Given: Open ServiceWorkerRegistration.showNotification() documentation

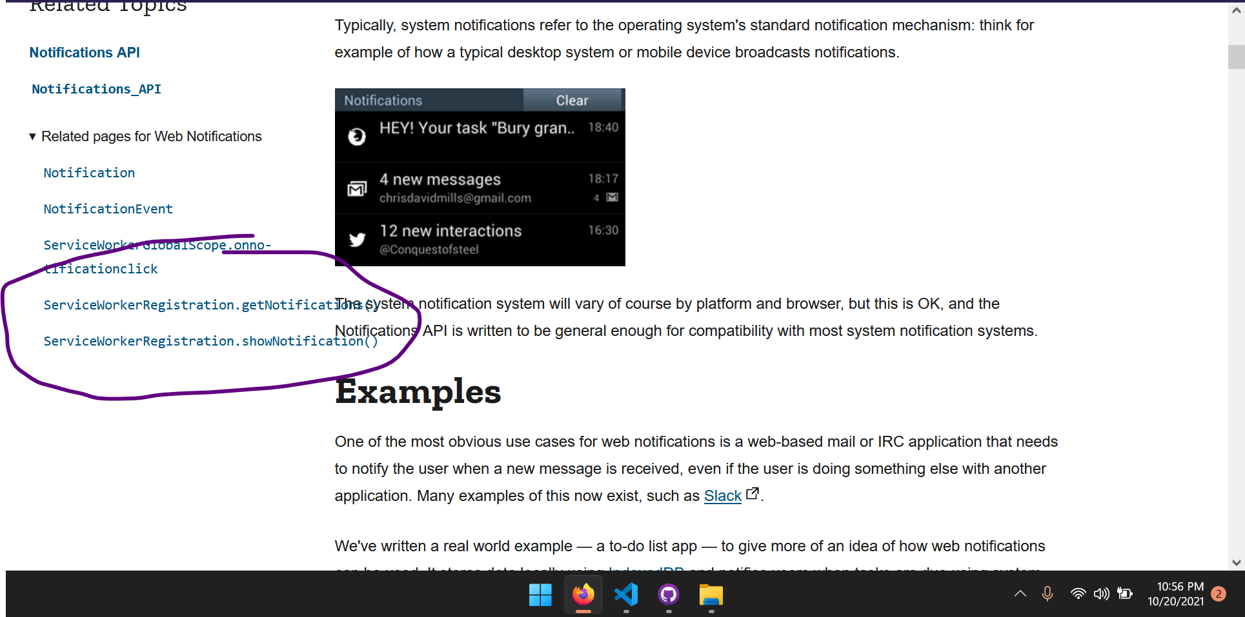Looking at the screenshot, I should coord(210,340).
